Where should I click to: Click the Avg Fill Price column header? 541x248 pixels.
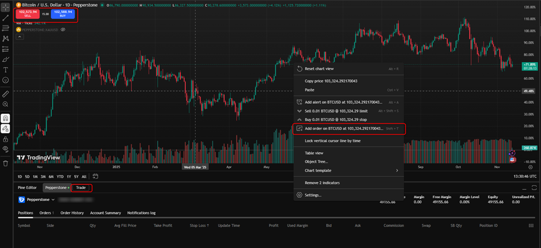(x=125, y=226)
